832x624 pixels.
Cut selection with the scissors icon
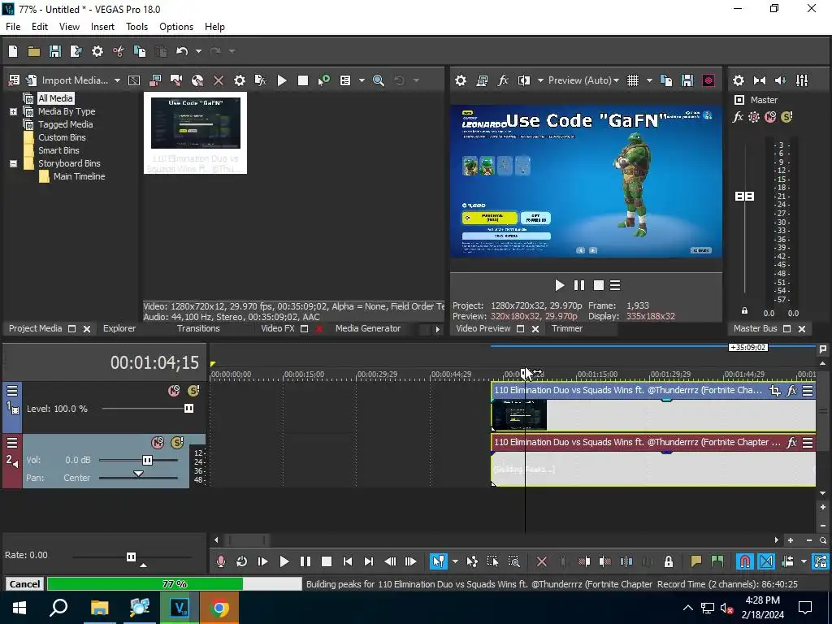click(119, 51)
